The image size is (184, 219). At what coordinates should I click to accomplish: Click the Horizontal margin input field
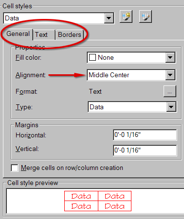(145, 135)
